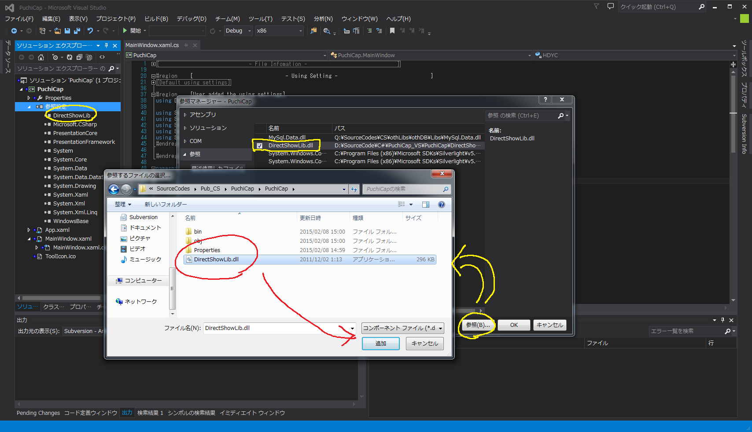Open the file type filter dropdown

[x=402, y=328]
